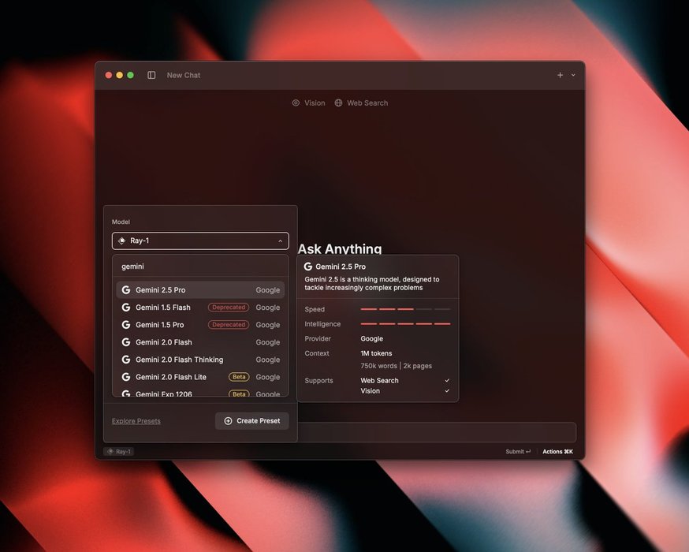This screenshot has height=552, width=689.
Task: Focus the search field containing gemini
Action: click(x=200, y=267)
